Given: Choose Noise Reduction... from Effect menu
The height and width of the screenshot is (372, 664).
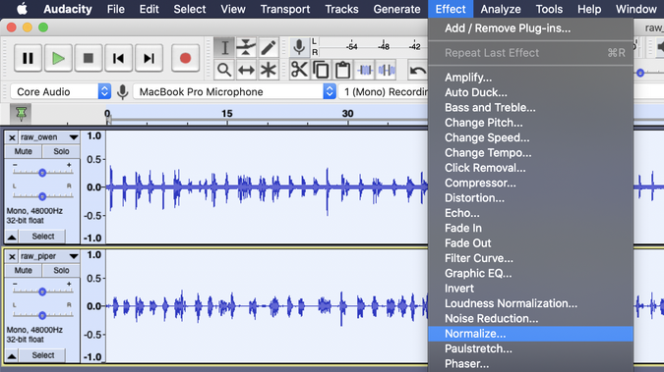Looking at the screenshot, I should (x=530, y=318).
